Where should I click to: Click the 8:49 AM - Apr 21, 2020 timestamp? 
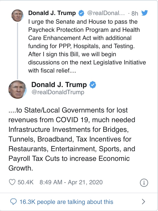coord(71,182)
